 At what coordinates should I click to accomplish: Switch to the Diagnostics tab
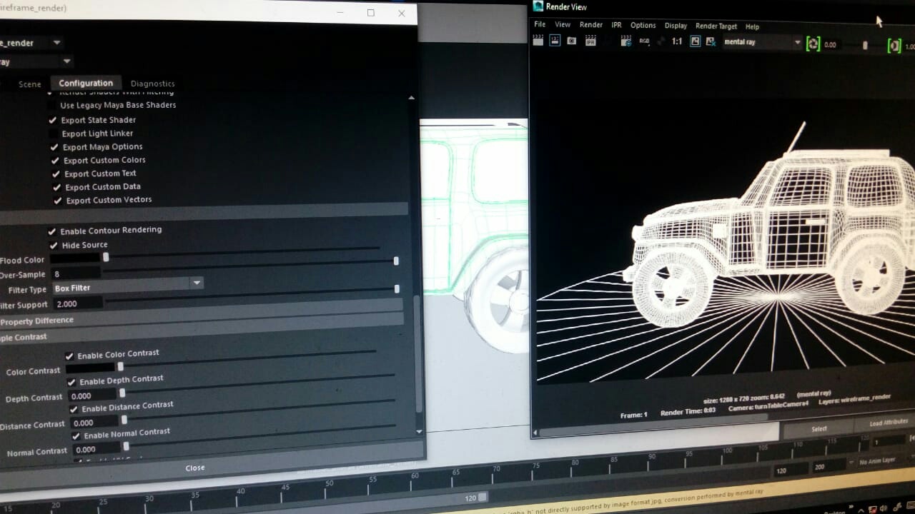pyautogui.click(x=153, y=84)
